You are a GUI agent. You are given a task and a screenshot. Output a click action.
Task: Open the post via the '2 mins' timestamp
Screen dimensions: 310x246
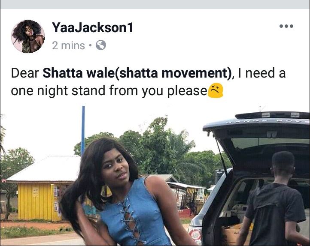click(x=68, y=45)
